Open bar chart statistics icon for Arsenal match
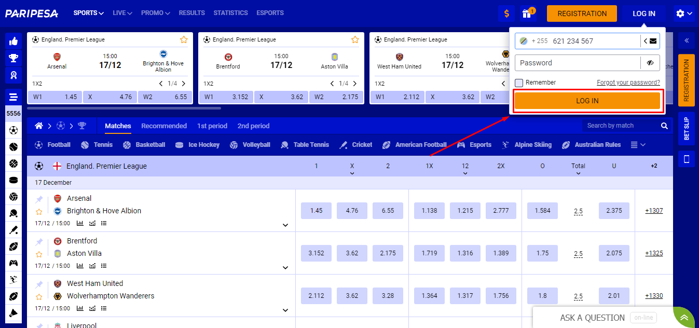Viewport: 699px width, 328px height. (80, 223)
